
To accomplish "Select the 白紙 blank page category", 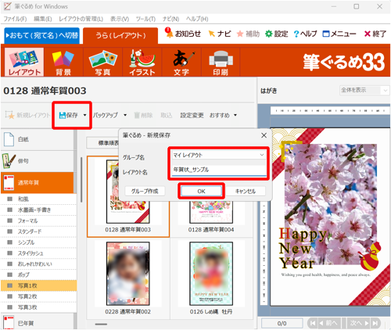I will 38,139.
